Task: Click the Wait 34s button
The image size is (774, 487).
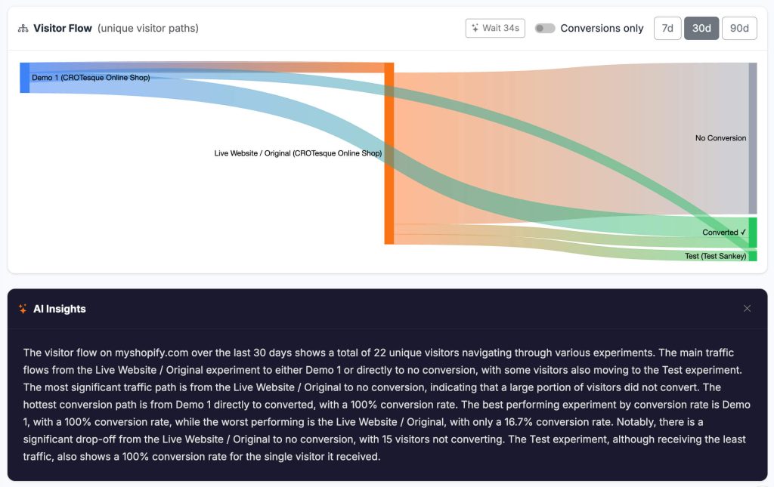Action: [x=495, y=28]
